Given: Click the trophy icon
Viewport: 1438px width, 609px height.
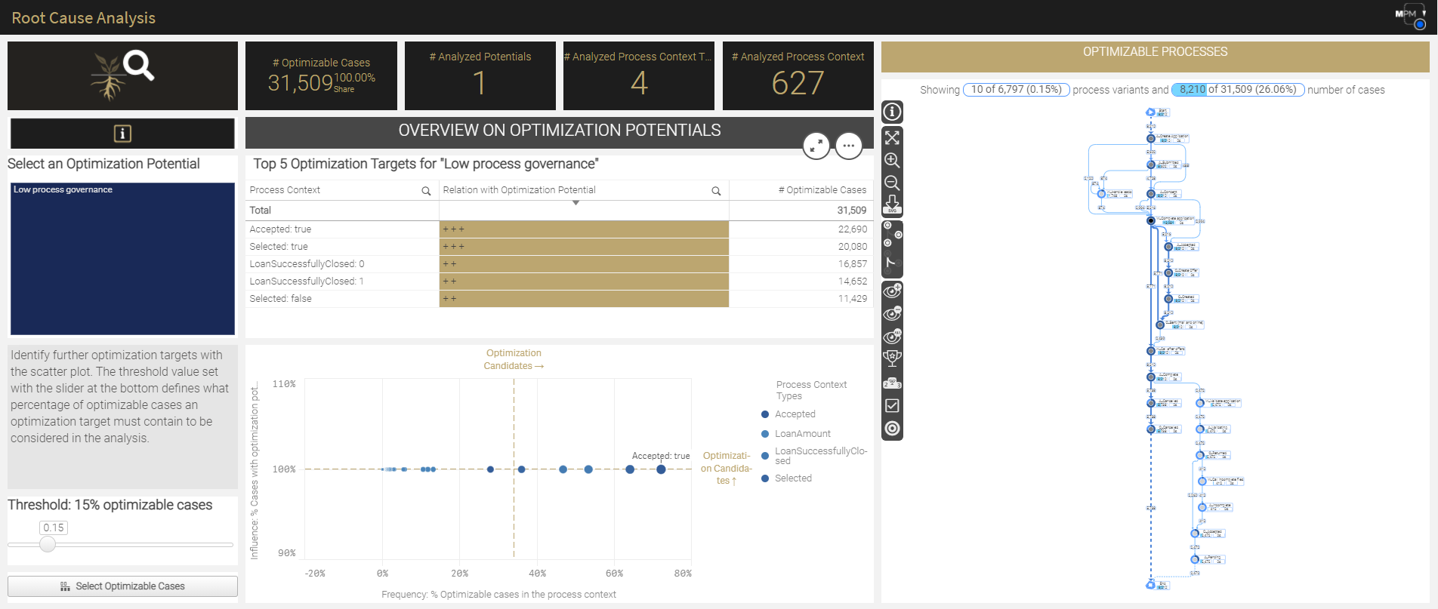Looking at the screenshot, I should 892,358.
